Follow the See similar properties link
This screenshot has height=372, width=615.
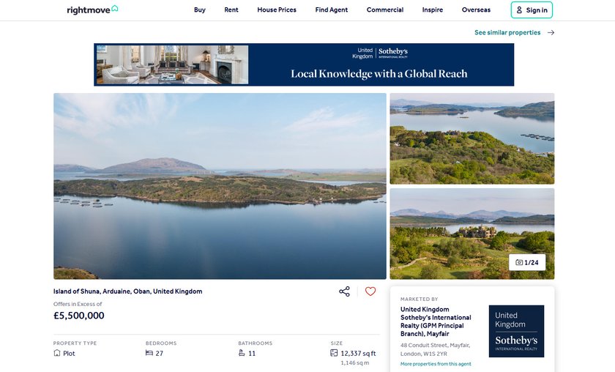(507, 32)
